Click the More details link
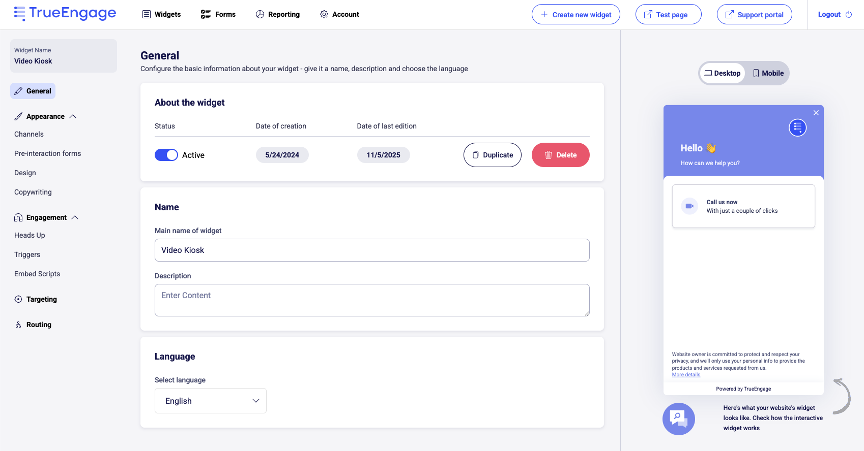 click(x=686, y=375)
